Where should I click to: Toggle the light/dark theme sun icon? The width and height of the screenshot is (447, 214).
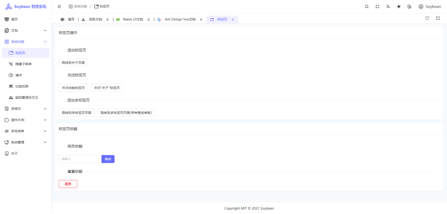[399, 7]
